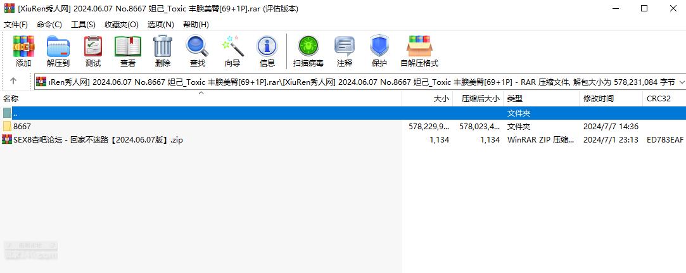Start 扫描病毒 virus scan icon
The height and width of the screenshot is (273, 686).
(308, 46)
